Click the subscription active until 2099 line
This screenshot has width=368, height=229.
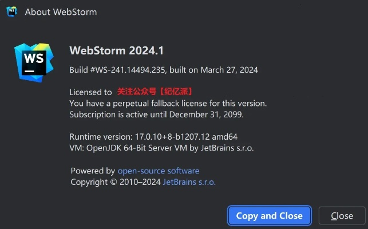(156, 114)
